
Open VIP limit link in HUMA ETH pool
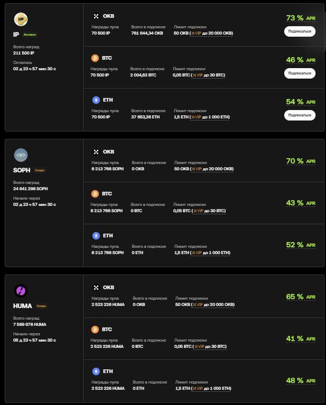[x=199, y=389]
